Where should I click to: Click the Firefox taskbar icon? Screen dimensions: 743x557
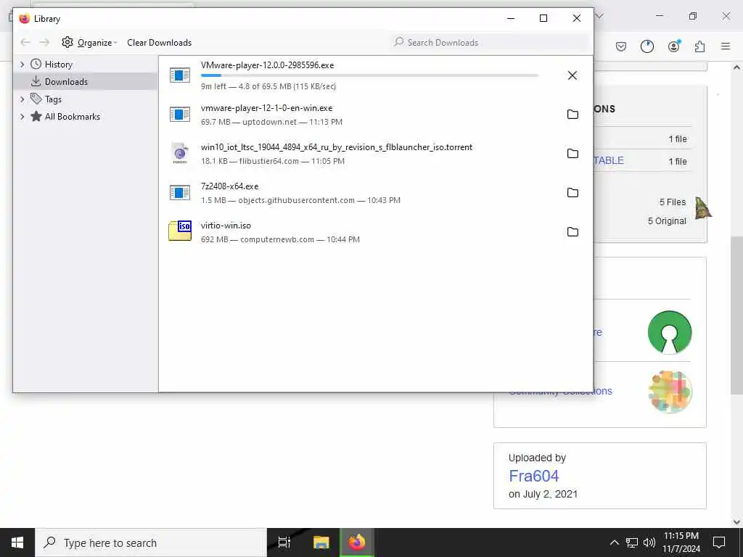point(357,542)
